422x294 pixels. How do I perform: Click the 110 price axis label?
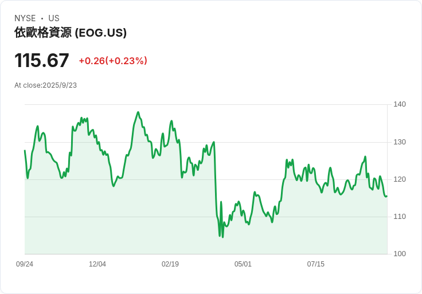[400, 217]
